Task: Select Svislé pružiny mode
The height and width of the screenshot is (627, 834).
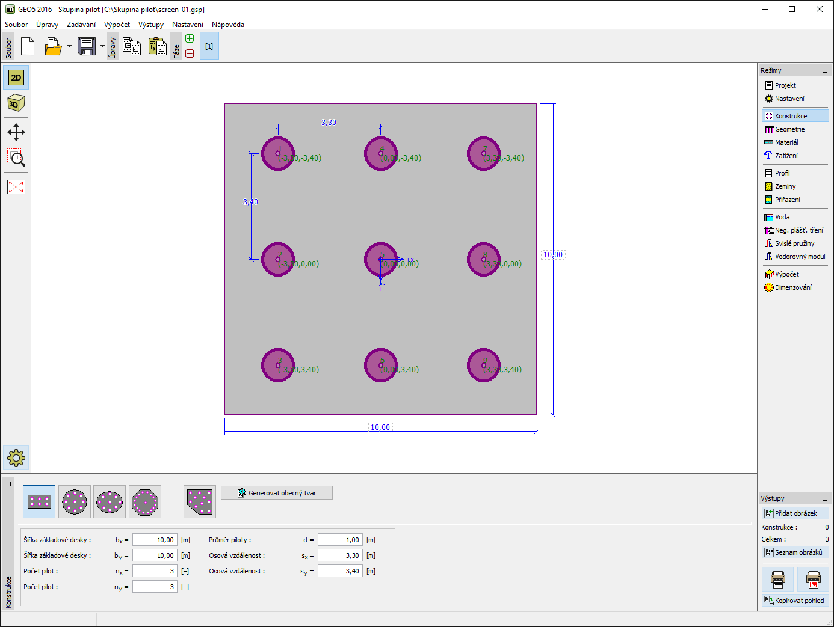Action: [x=795, y=243]
